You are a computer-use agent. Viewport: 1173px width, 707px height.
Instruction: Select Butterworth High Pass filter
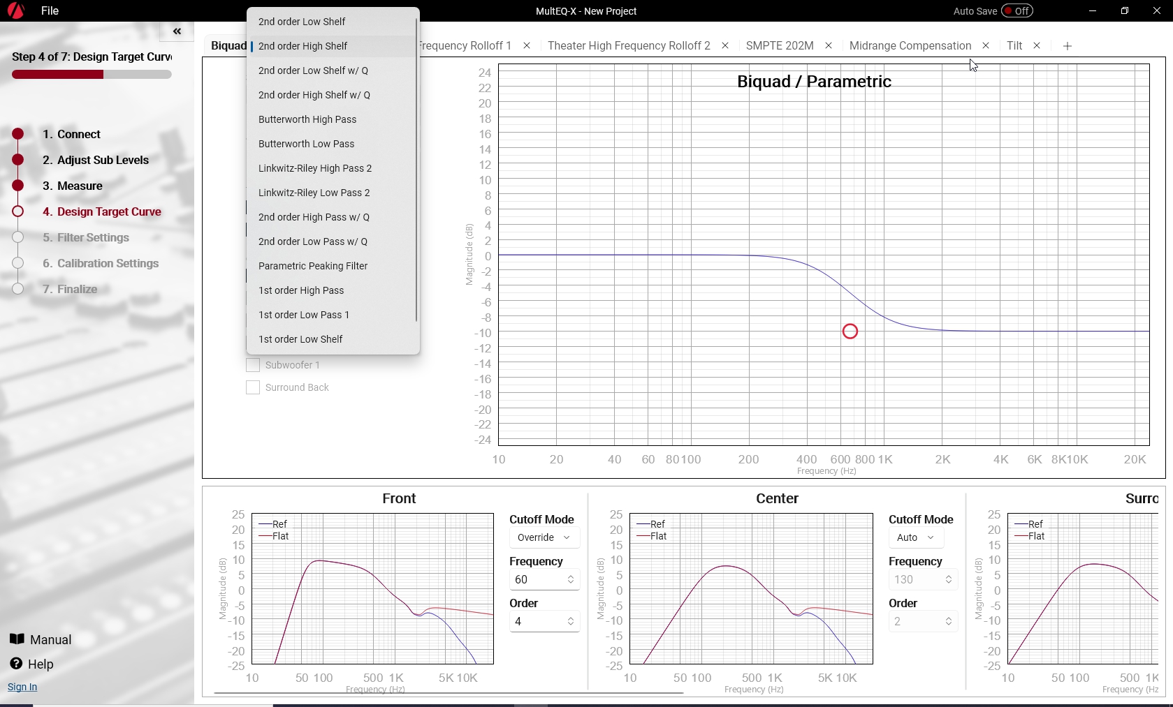[331, 119]
